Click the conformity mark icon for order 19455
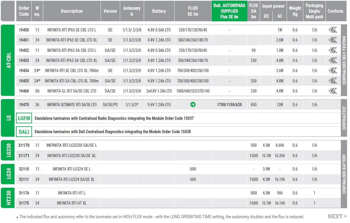 pyautogui.click(x=333, y=81)
